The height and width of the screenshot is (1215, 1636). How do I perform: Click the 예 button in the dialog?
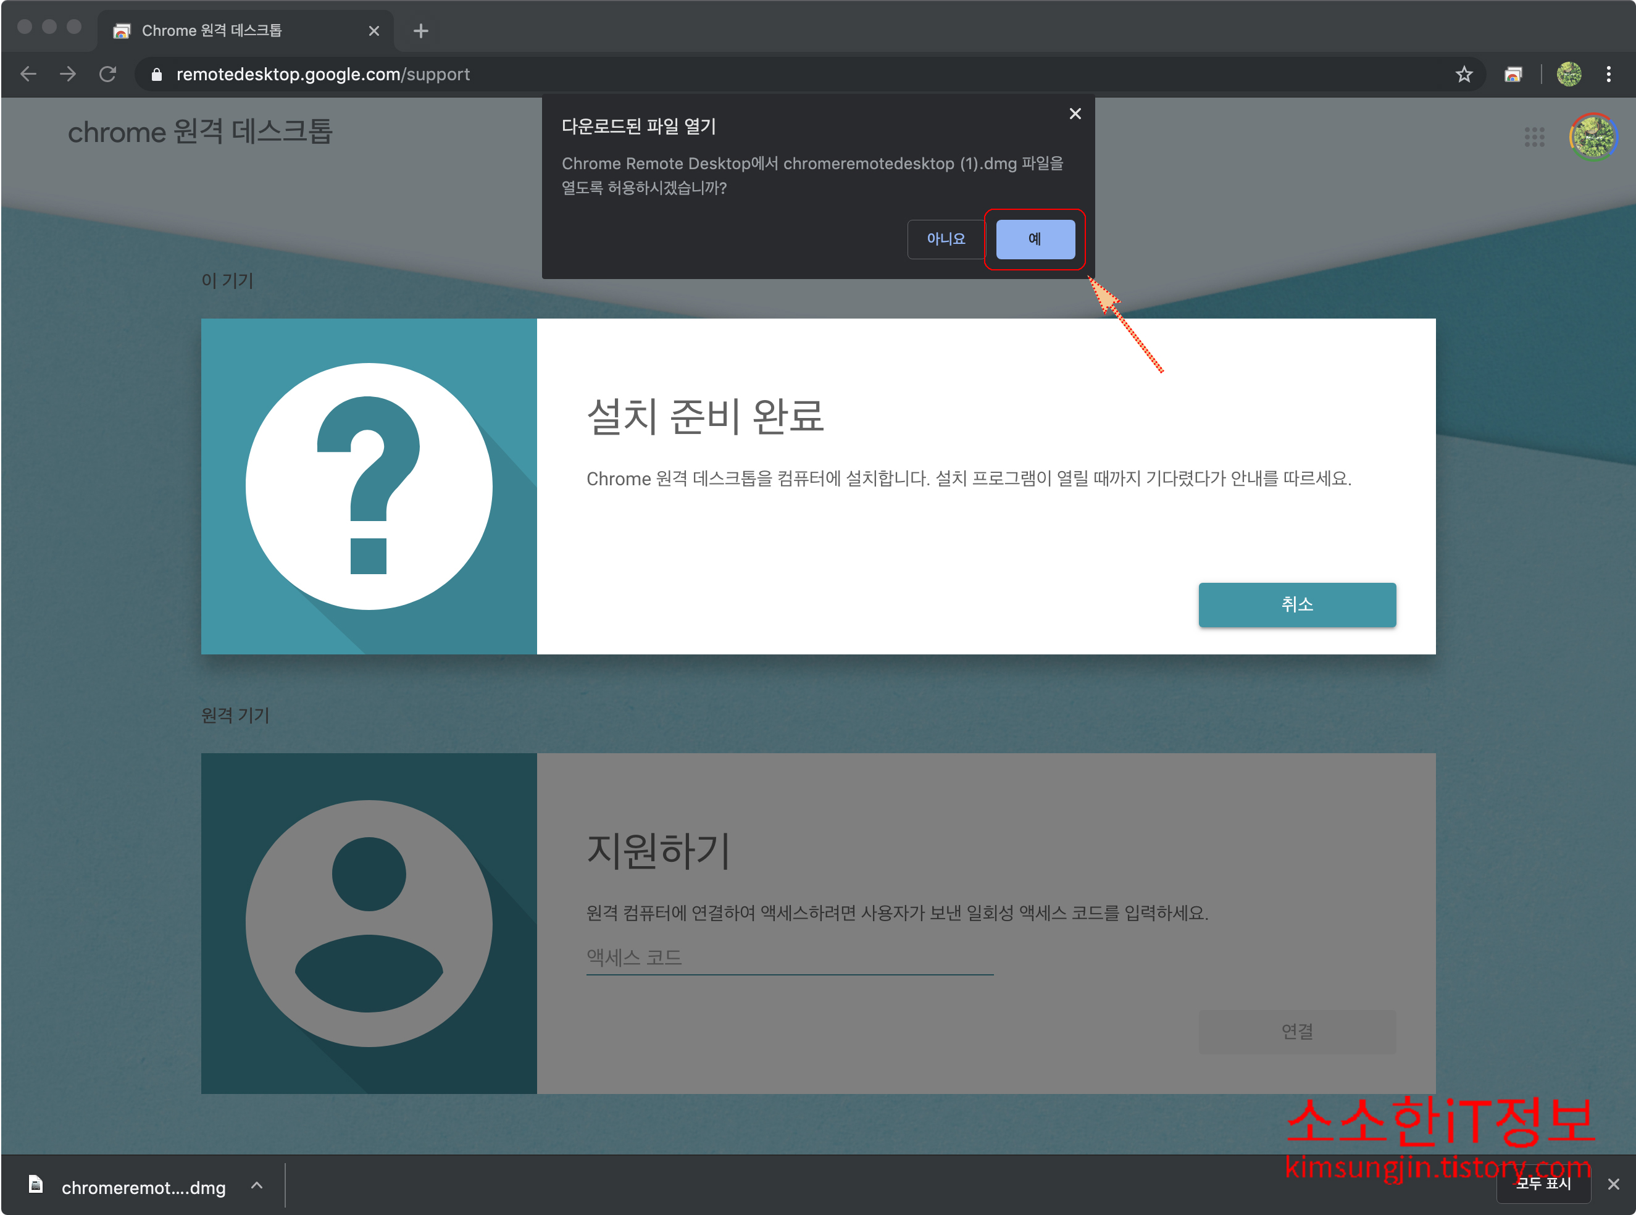[1035, 239]
